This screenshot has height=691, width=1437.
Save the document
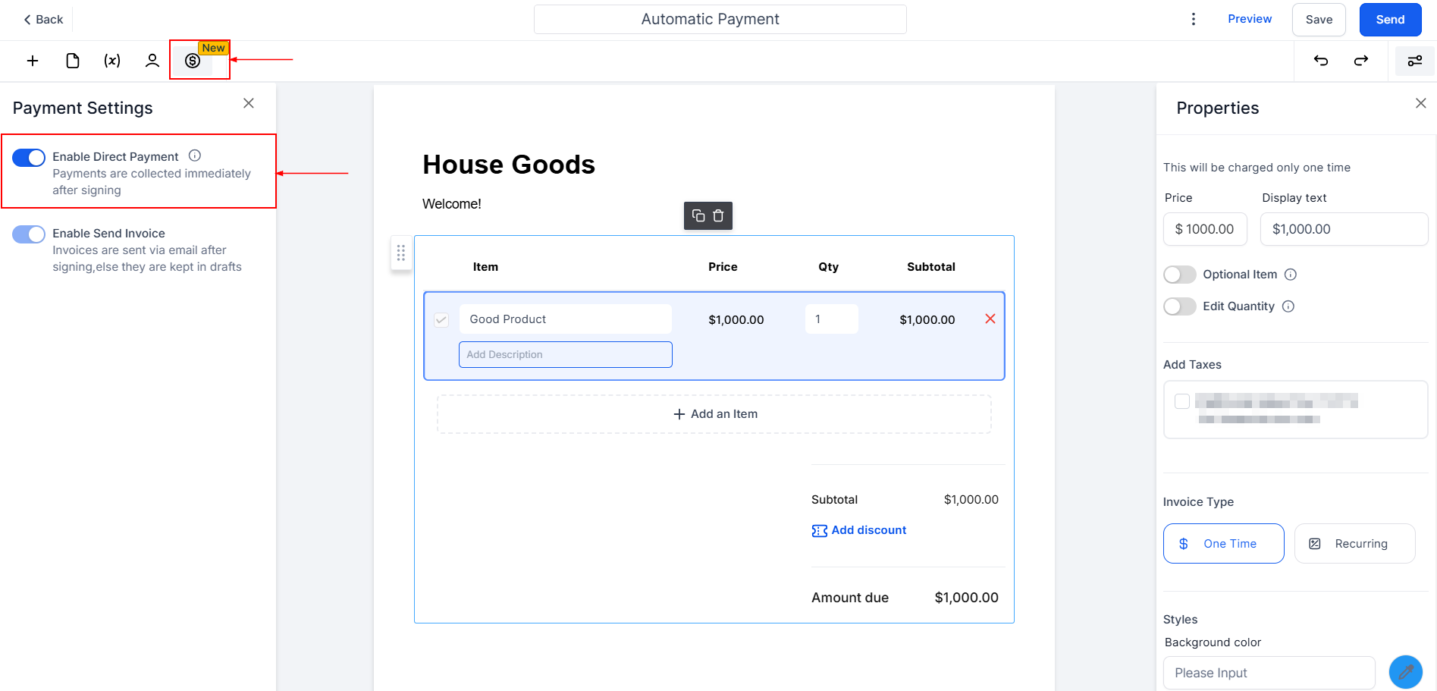(1319, 20)
